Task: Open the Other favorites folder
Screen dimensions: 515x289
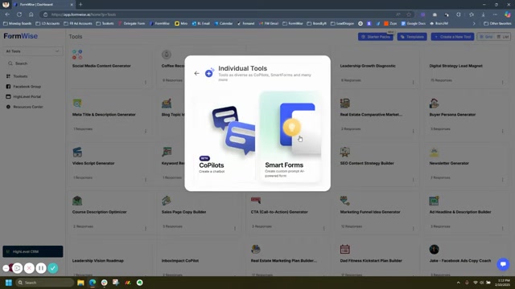Action: [497, 23]
